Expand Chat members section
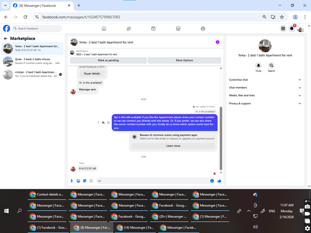Viewport: 311px width, 233px height. pos(265,88)
